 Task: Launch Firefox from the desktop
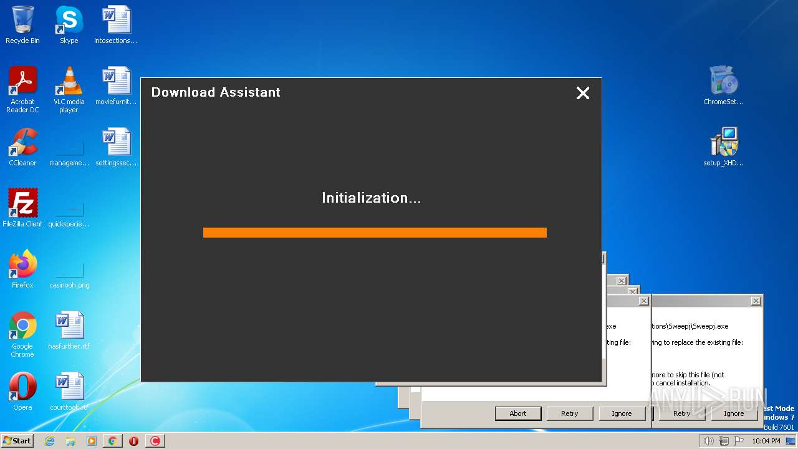coord(22,269)
